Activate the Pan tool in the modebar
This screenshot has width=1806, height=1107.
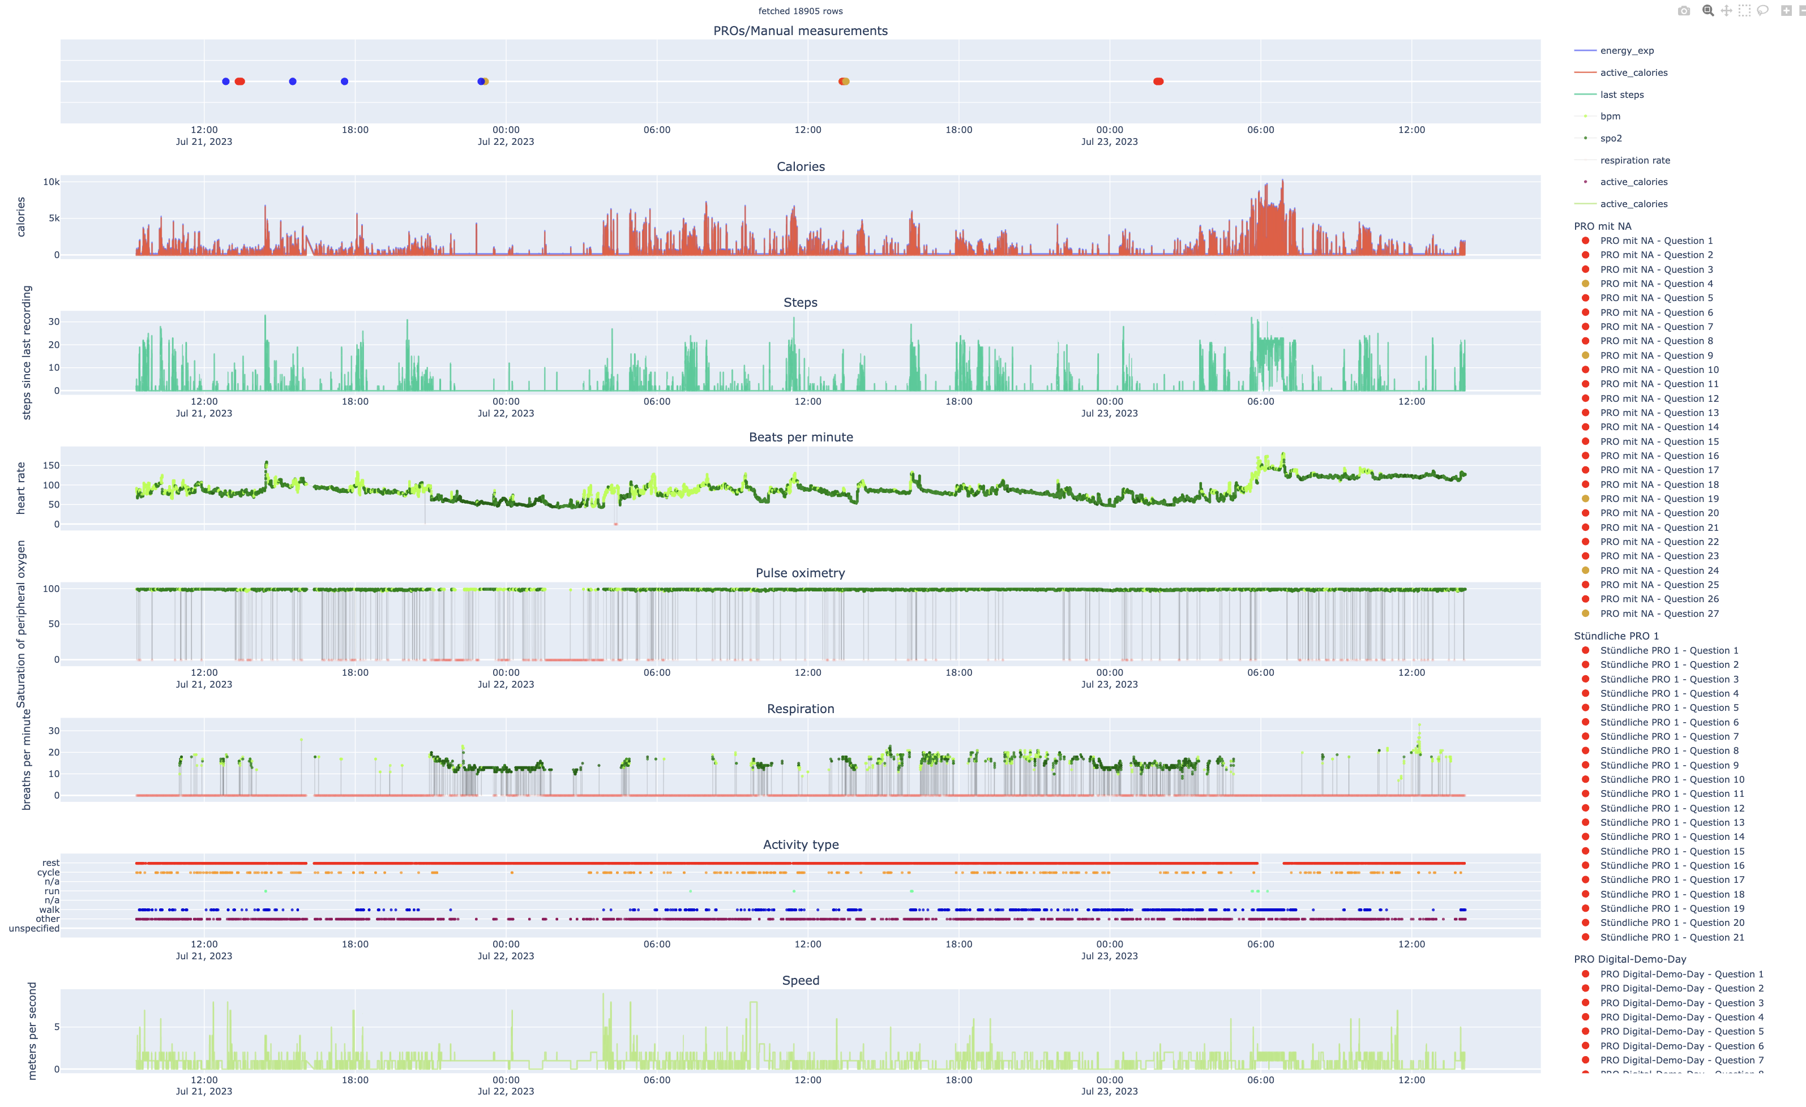point(1726,11)
